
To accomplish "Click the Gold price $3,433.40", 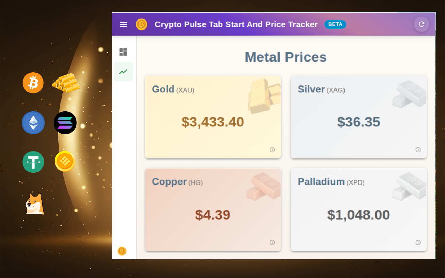I will click(213, 122).
